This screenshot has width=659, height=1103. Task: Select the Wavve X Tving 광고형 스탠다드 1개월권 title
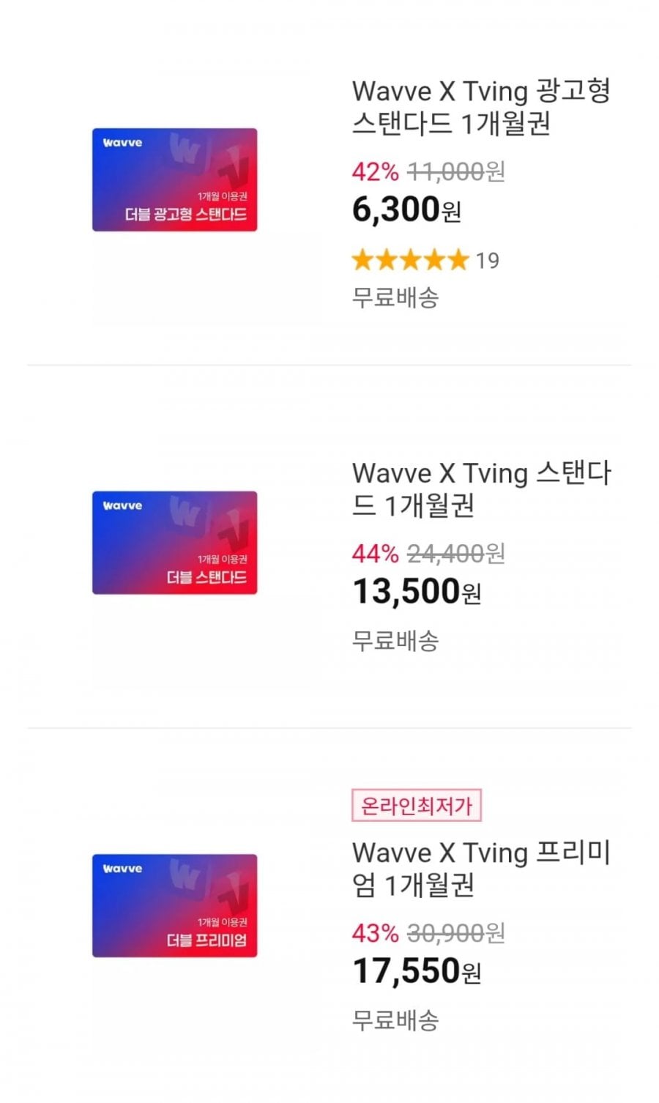tap(480, 107)
